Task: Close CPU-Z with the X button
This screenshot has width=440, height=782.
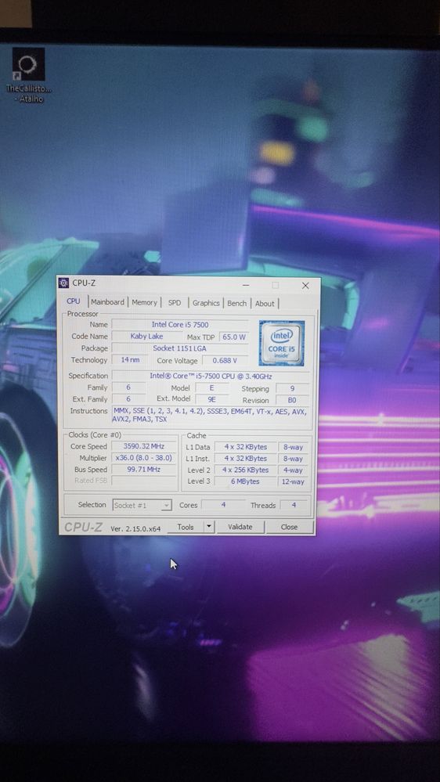Action: 305,286
